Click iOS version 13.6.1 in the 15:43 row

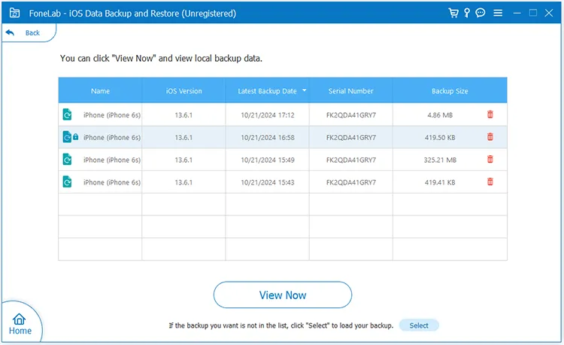[x=183, y=182]
